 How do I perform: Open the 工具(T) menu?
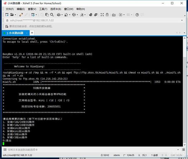[x=43, y=9]
